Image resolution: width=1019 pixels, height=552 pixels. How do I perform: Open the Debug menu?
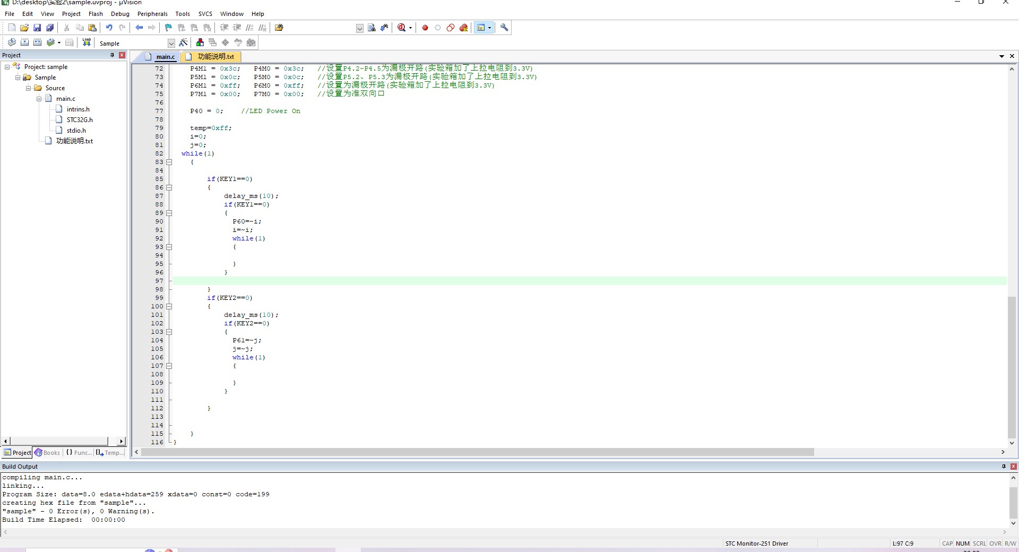point(120,14)
